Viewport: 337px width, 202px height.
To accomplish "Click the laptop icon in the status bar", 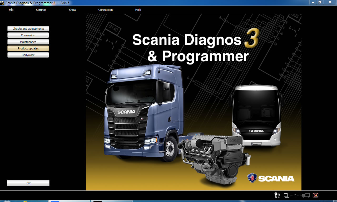I will [x=286, y=195].
